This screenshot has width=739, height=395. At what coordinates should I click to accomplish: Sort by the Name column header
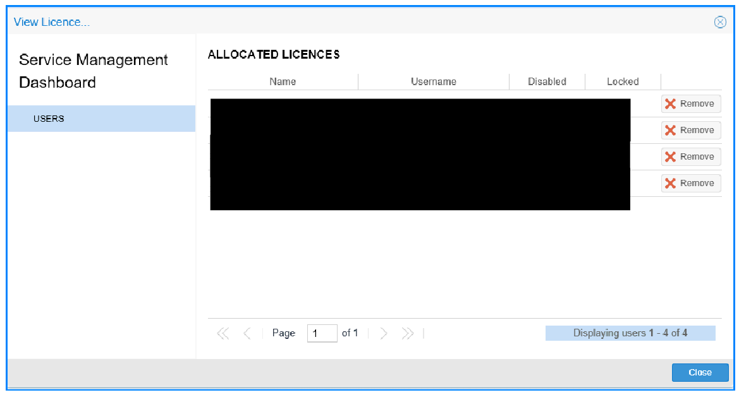click(x=283, y=81)
